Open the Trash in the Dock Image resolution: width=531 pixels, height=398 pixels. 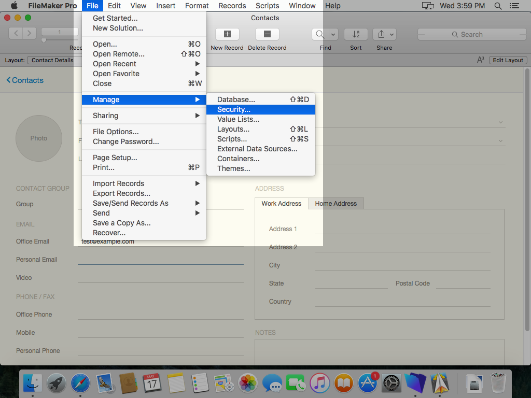click(498, 383)
